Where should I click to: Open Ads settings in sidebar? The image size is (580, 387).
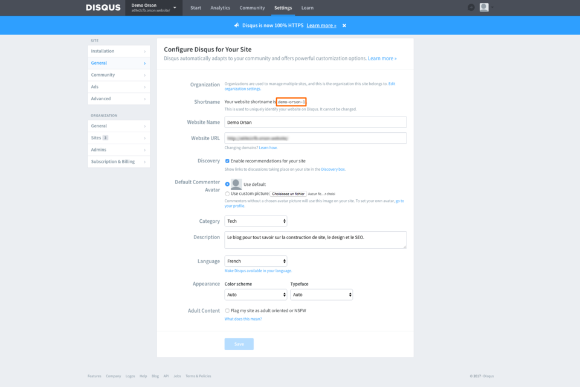(x=119, y=86)
